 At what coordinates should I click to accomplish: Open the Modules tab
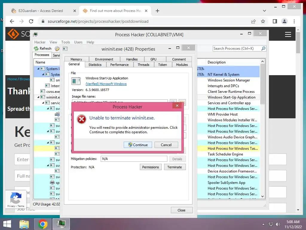(182, 65)
